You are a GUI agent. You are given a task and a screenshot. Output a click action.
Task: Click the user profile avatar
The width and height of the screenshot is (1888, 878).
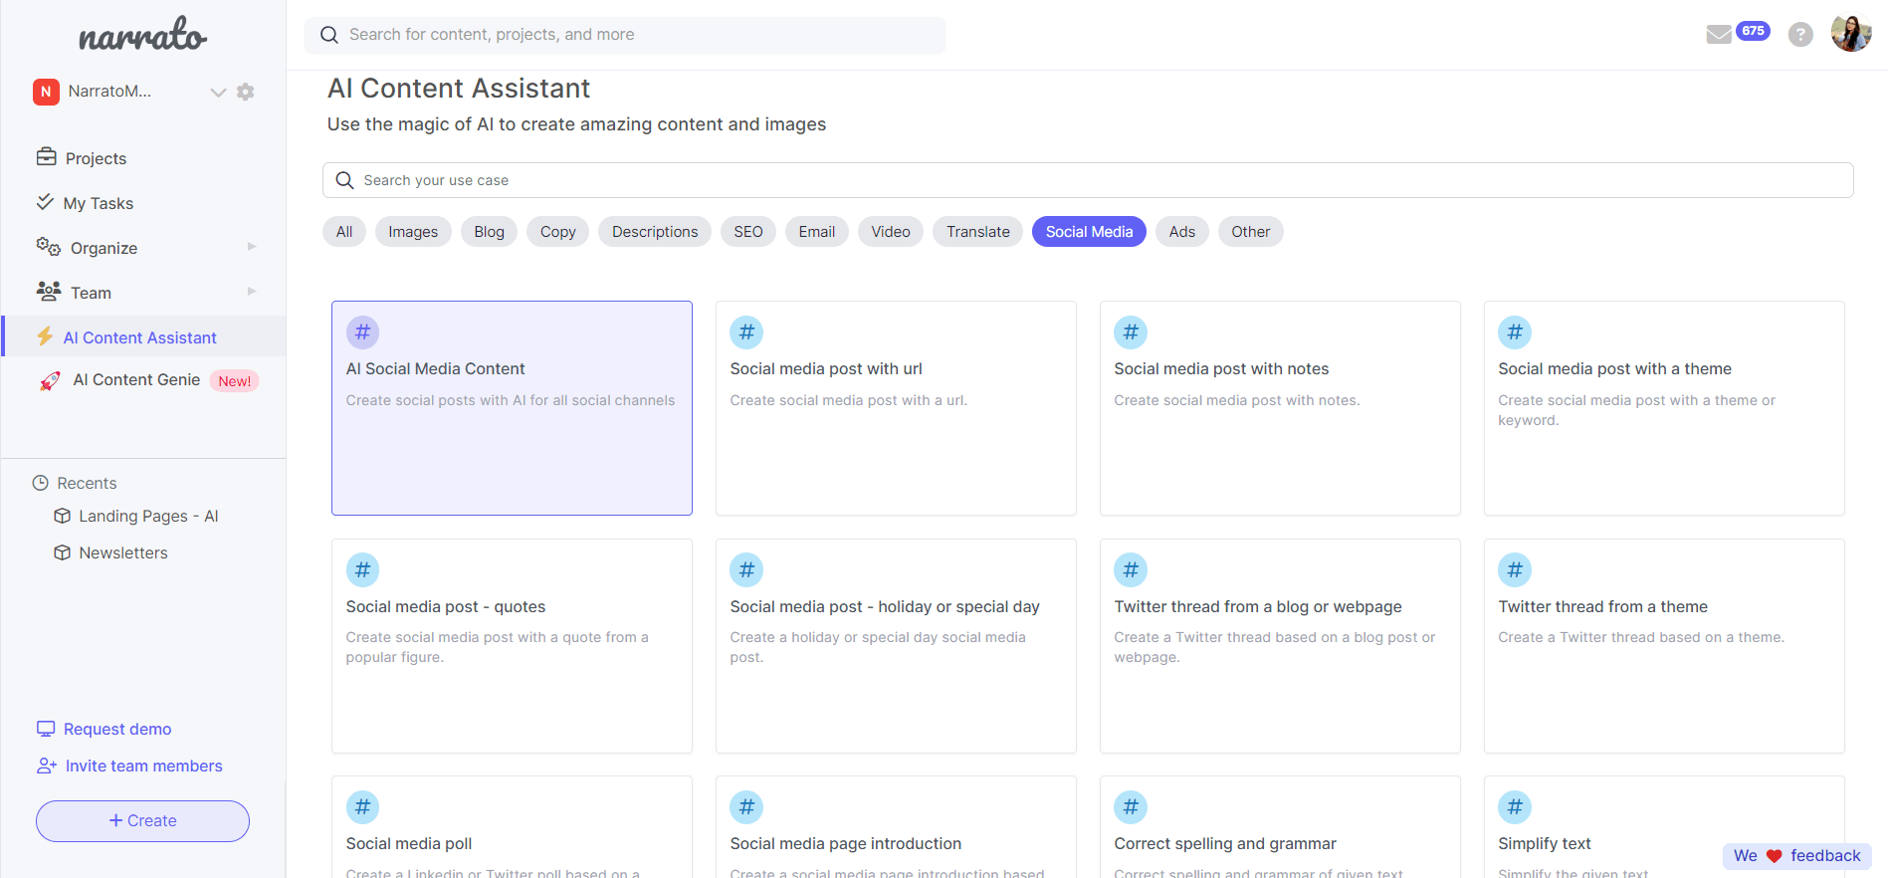tap(1850, 34)
